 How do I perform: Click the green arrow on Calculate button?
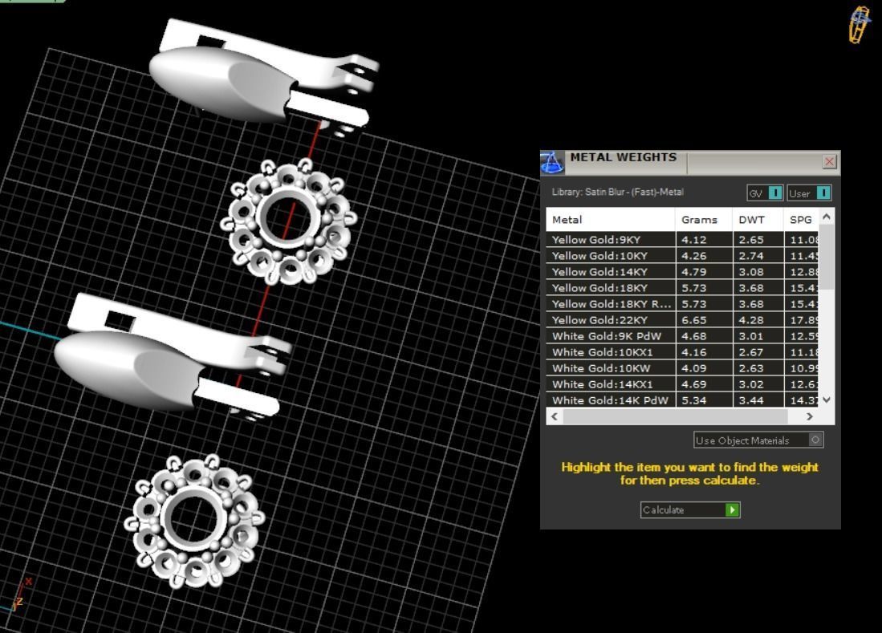[732, 510]
